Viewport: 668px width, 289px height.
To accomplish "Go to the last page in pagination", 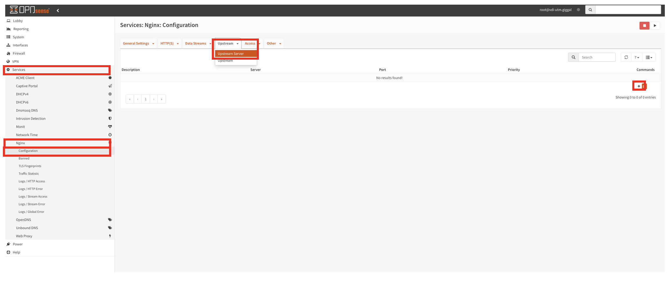I will (x=162, y=99).
